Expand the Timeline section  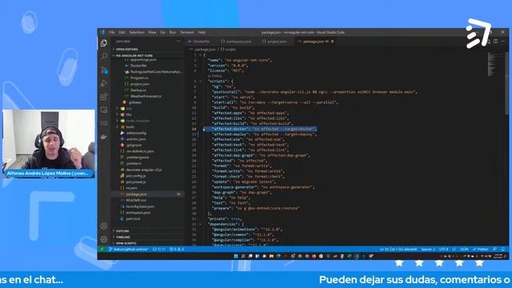click(147, 237)
